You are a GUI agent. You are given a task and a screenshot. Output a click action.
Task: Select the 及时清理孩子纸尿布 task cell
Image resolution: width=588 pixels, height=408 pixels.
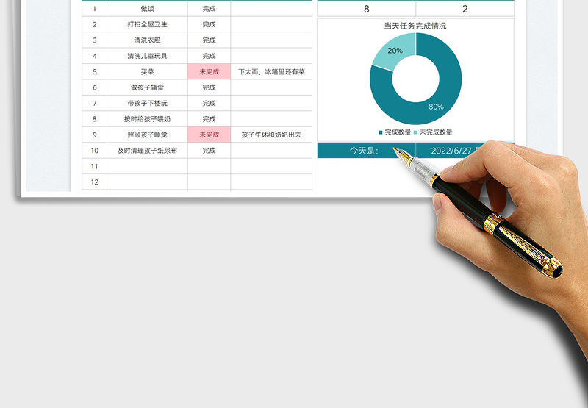[x=147, y=151]
